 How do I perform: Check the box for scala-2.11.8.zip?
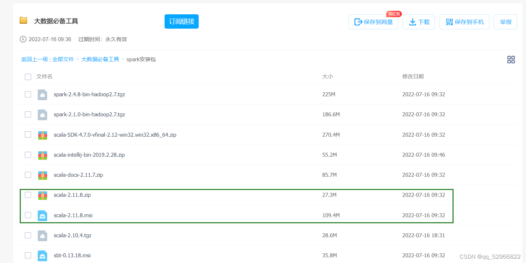28,195
